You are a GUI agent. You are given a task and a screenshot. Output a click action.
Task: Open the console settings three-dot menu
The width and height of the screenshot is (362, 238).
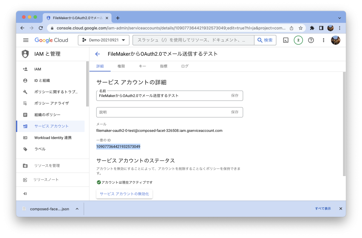(323, 40)
